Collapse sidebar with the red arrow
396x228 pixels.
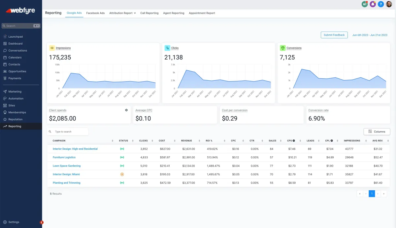click(x=42, y=222)
